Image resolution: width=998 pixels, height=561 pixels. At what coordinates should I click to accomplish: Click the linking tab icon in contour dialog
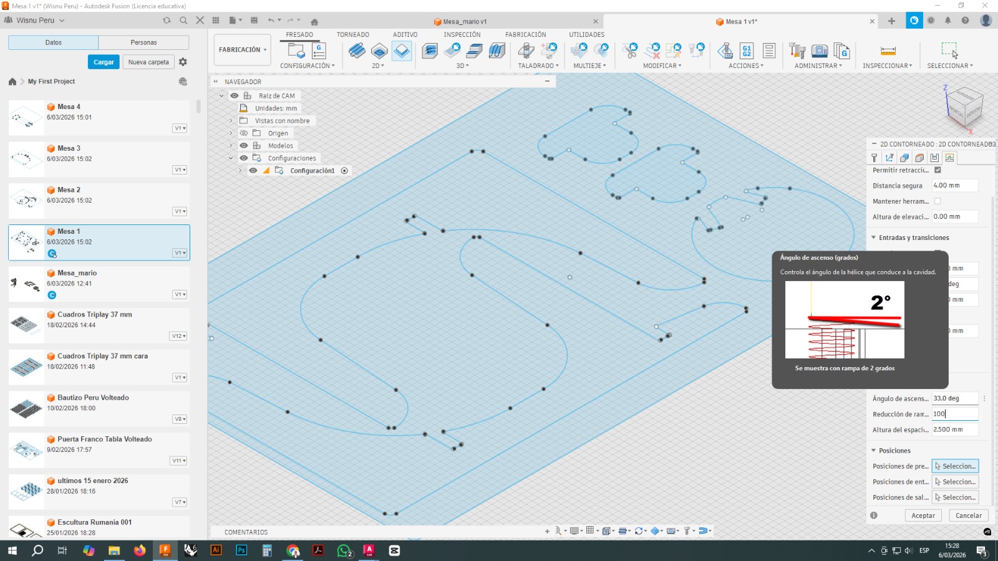click(x=949, y=158)
